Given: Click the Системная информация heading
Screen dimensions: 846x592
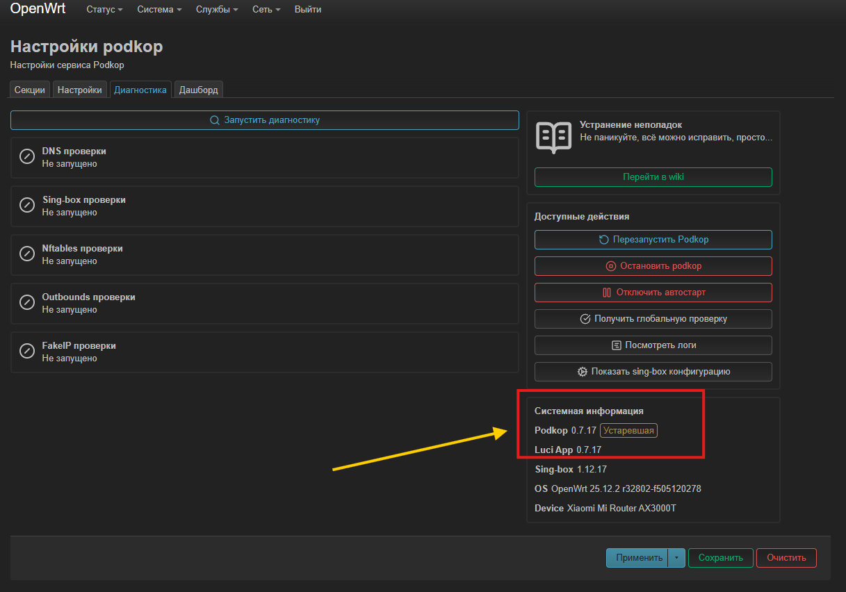Looking at the screenshot, I should pyautogui.click(x=589, y=411).
